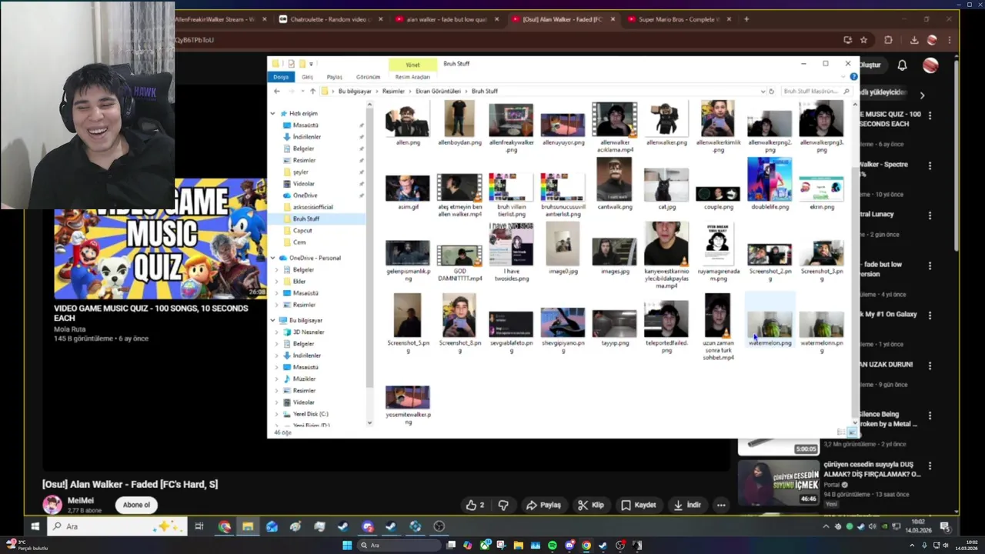This screenshot has height=554, width=985.
Task: Open Chrome icon in recorded taskbar
Action: 224,526
